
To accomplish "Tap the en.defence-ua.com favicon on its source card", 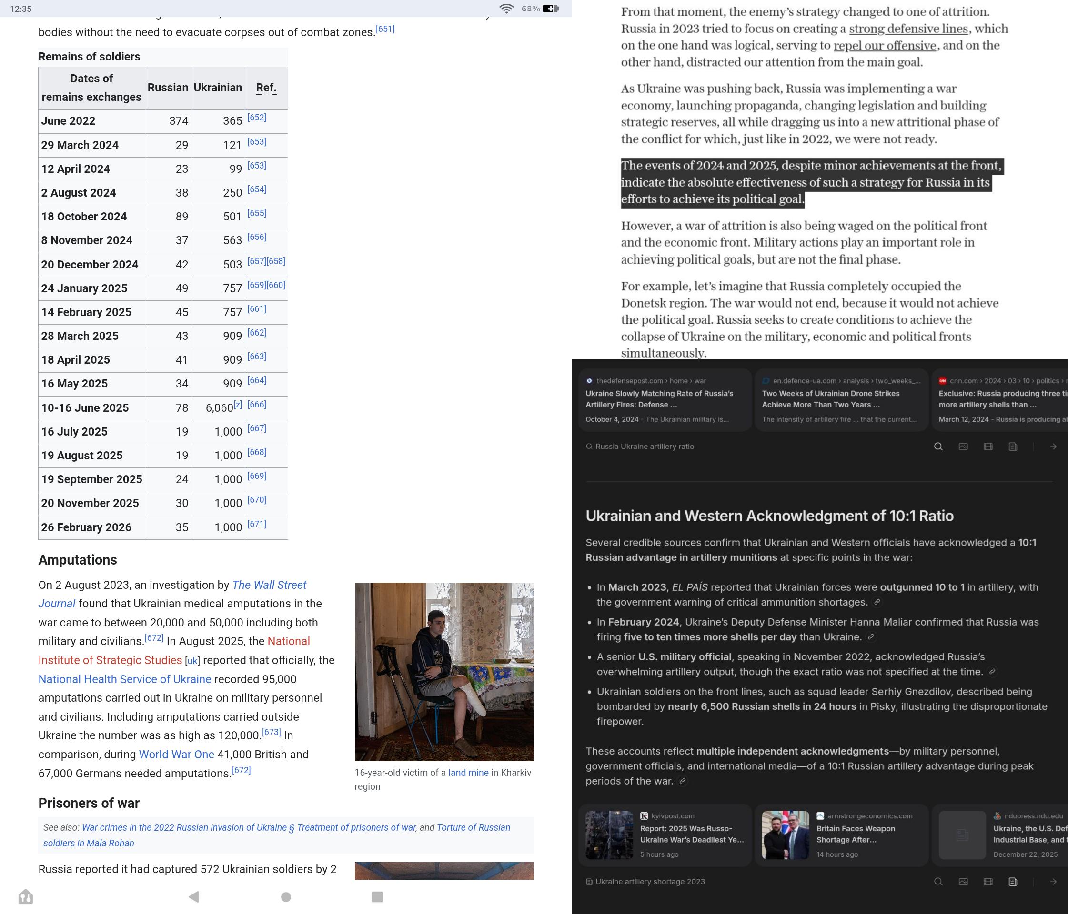I will [766, 381].
